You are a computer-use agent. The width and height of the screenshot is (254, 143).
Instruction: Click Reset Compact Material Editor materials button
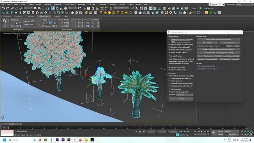[x=219, y=39]
